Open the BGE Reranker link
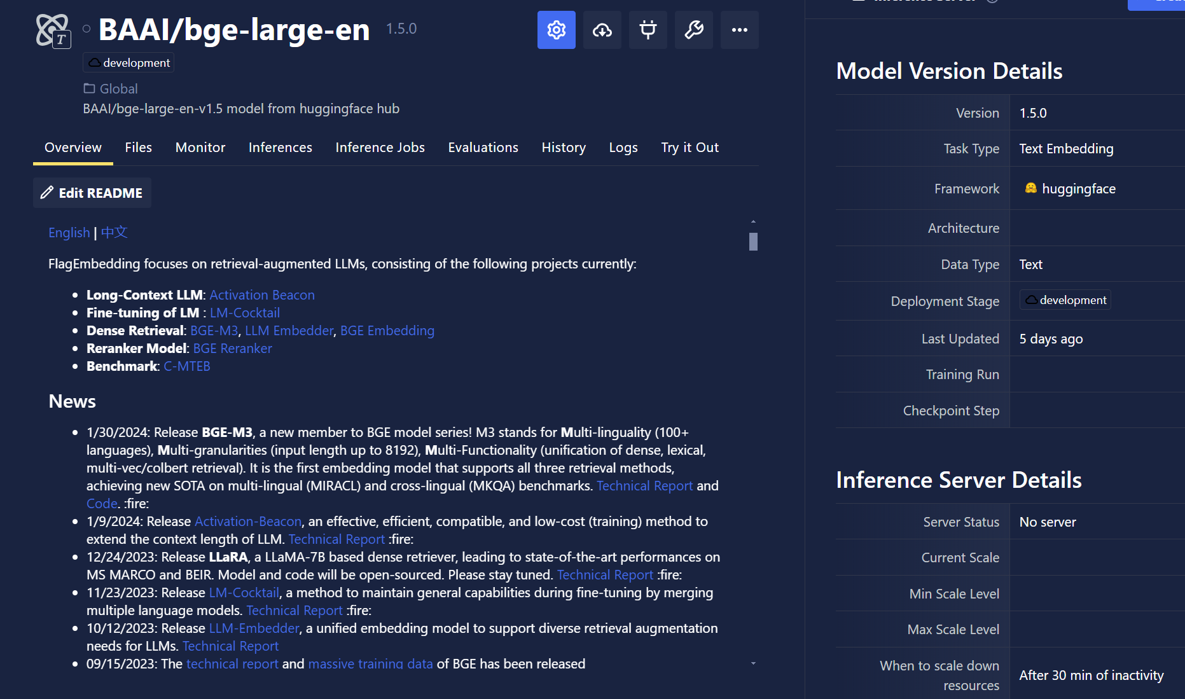The width and height of the screenshot is (1185, 699). [233, 349]
